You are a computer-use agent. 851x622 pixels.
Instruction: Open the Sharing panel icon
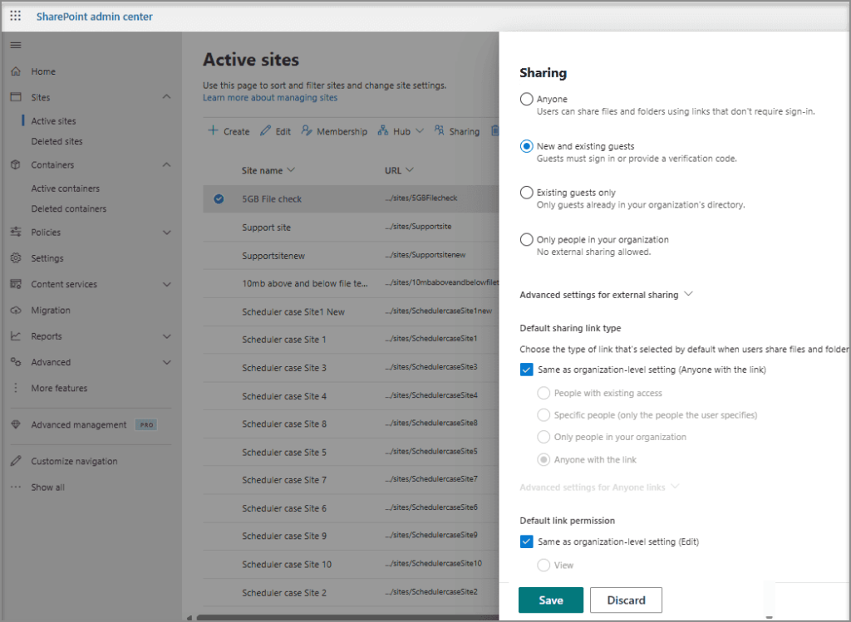coord(437,130)
